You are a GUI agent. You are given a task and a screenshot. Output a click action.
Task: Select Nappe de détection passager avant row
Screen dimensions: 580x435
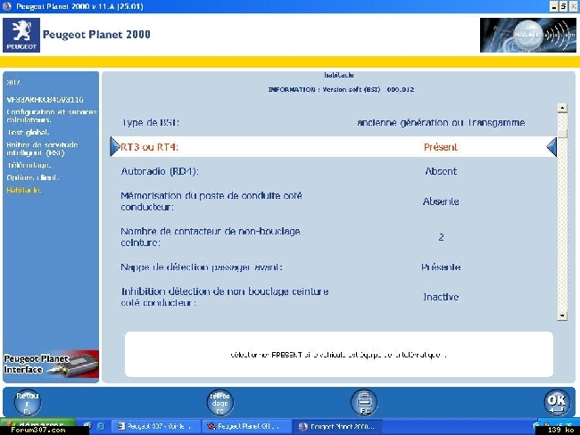(333, 267)
